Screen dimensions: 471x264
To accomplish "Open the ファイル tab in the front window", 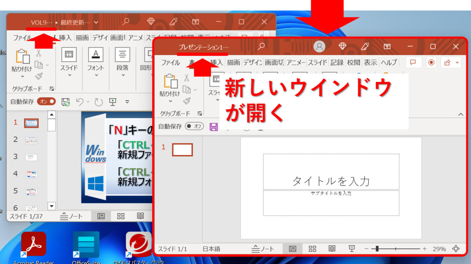I will coord(171,63).
